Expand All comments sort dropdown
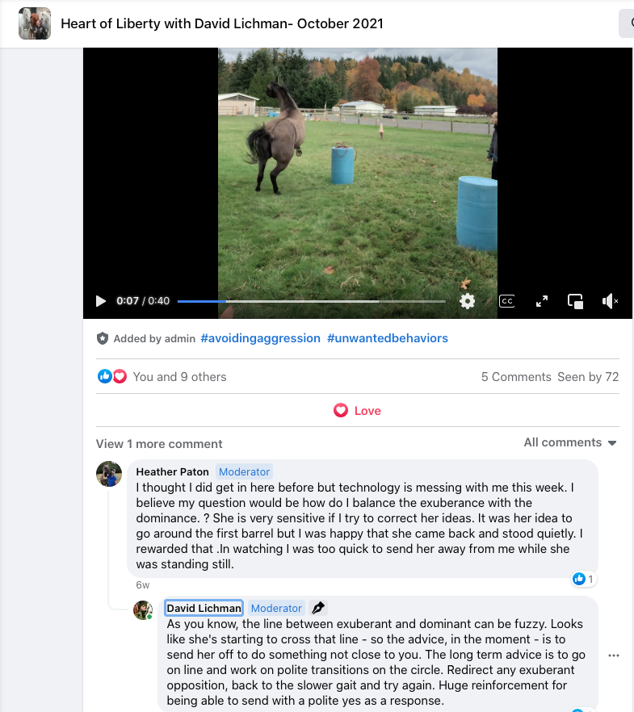Viewport: 634px width, 712px height. [570, 442]
